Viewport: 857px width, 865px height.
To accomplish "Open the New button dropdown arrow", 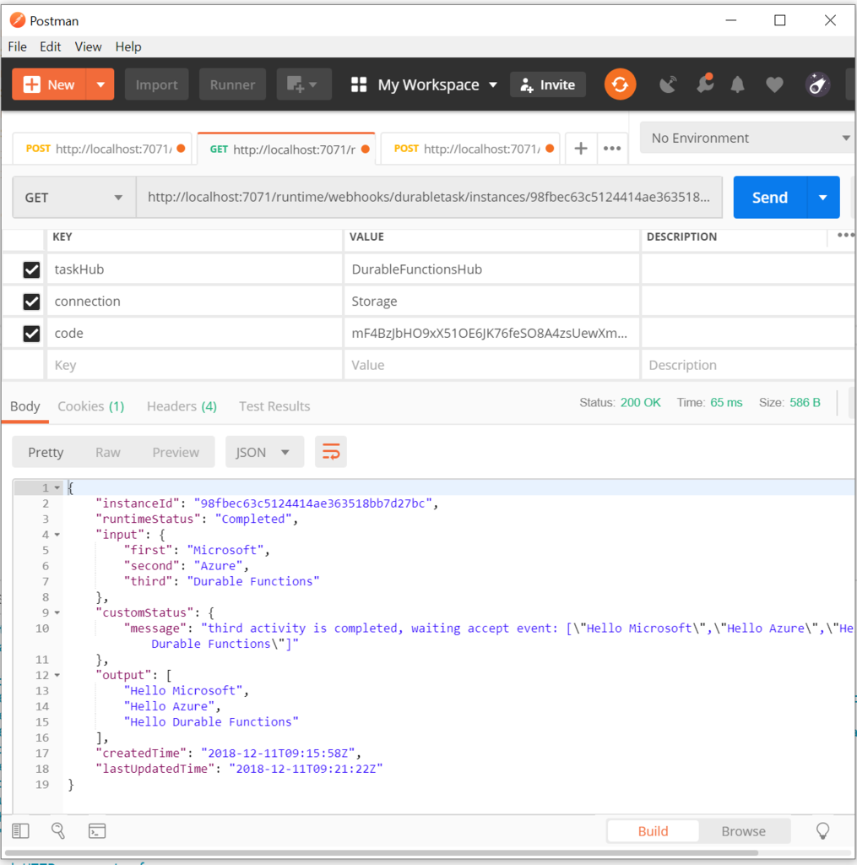I will click(x=100, y=84).
